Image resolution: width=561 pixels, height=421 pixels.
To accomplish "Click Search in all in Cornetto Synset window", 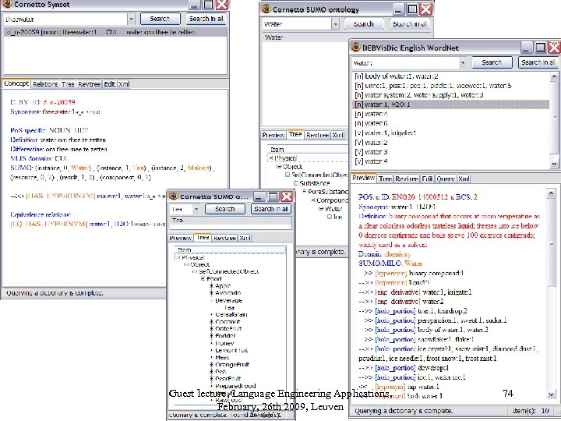I will pyautogui.click(x=206, y=19).
